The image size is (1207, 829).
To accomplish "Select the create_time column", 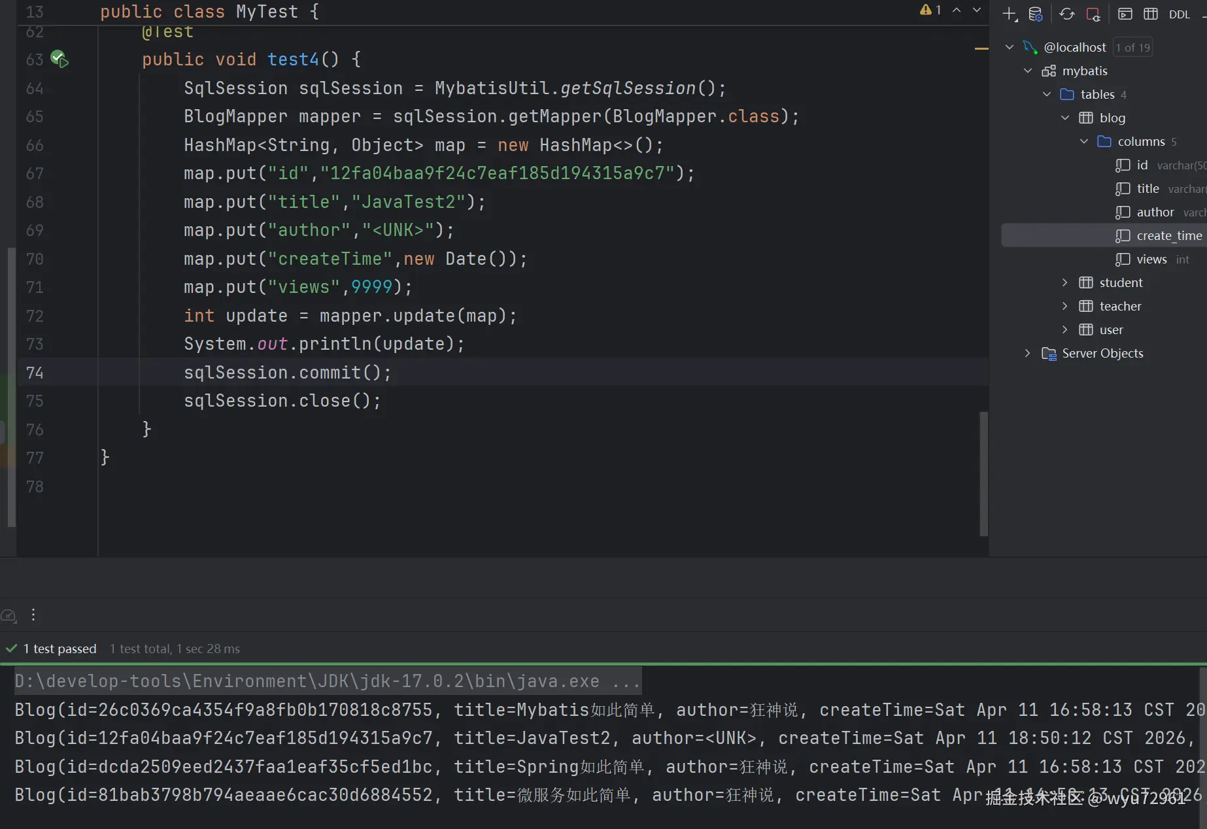I will point(1104,235).
